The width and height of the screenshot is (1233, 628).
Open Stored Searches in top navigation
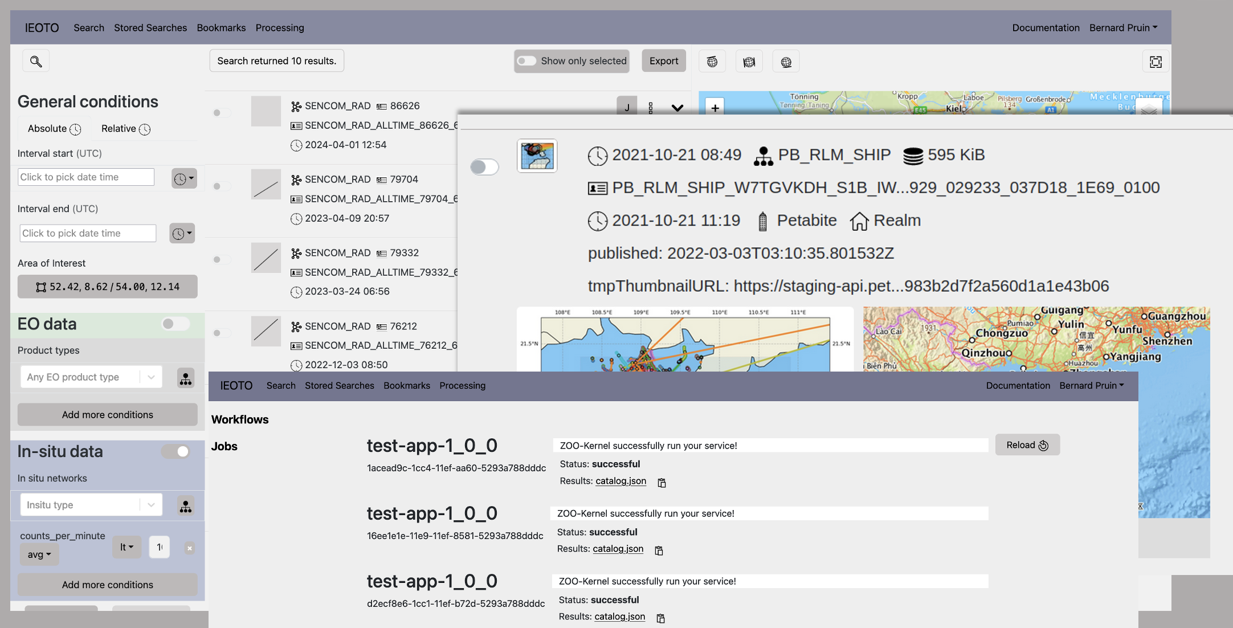coord(150,27)
